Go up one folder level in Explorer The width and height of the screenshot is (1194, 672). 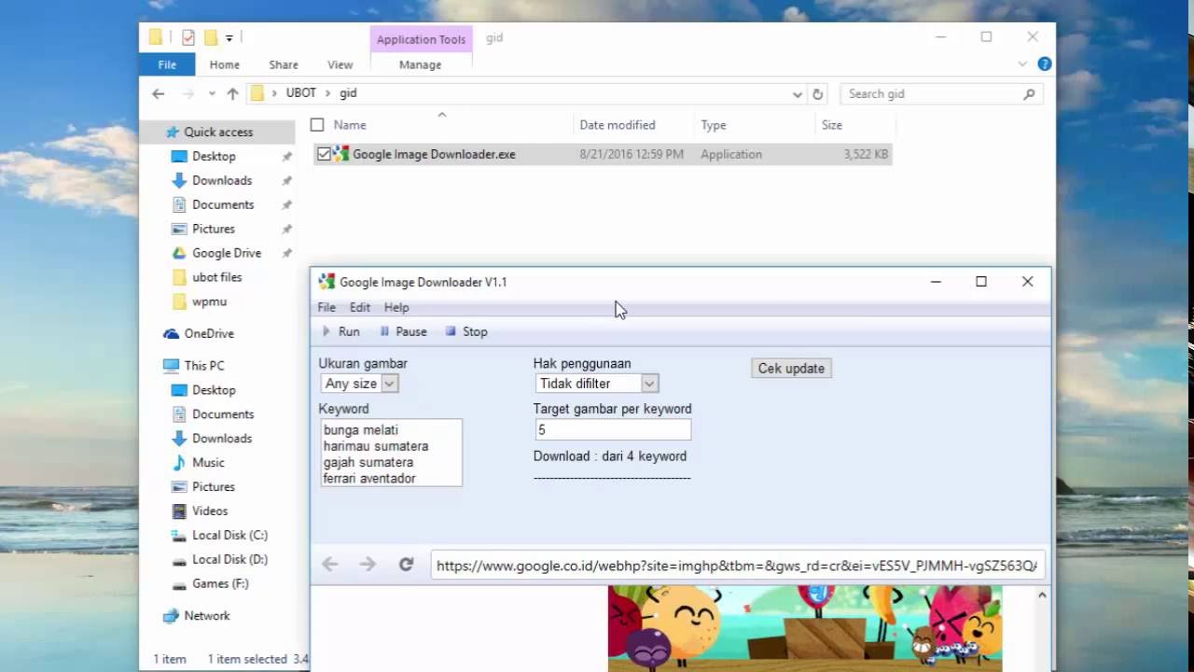[233, 93]
